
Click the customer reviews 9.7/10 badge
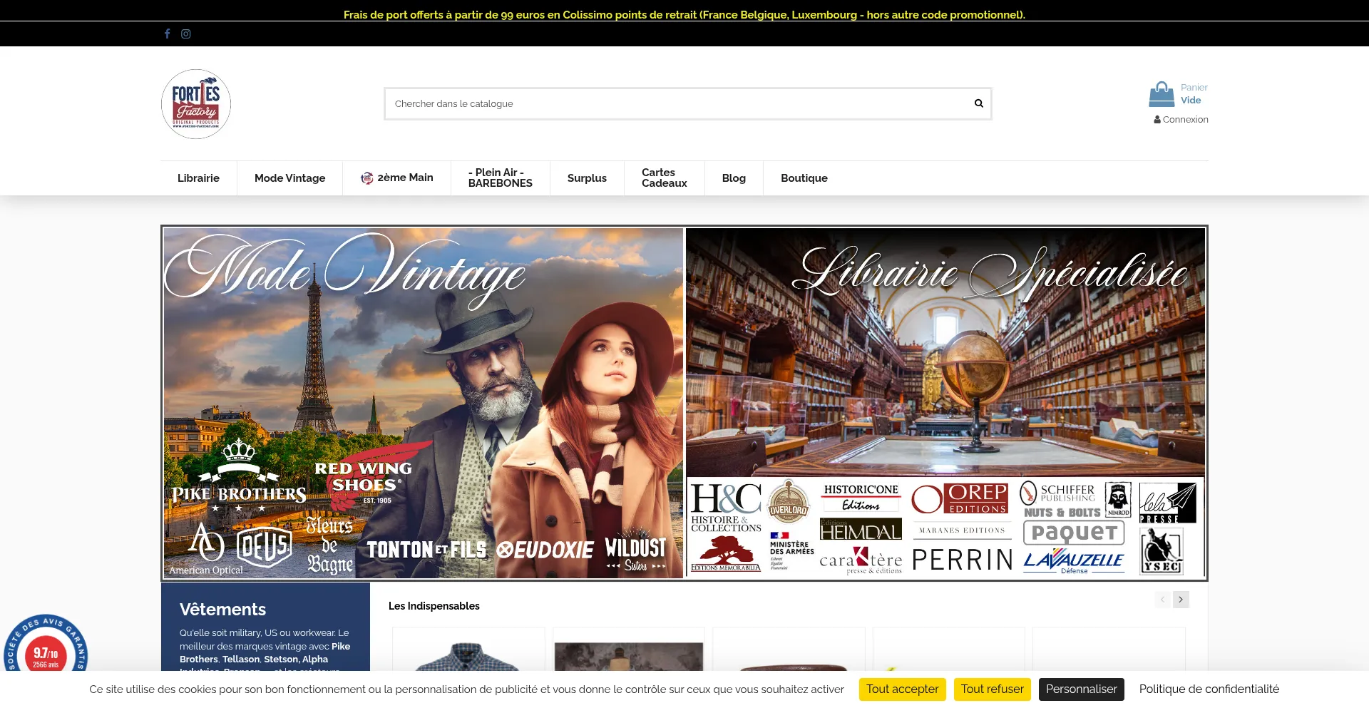46,652
